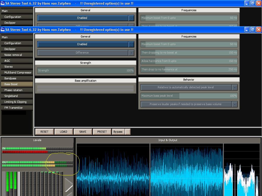This screenshot has height=196, width=262.
Task: Adjust Maximum boost slider in back window
Action: (x=189, y=18)
